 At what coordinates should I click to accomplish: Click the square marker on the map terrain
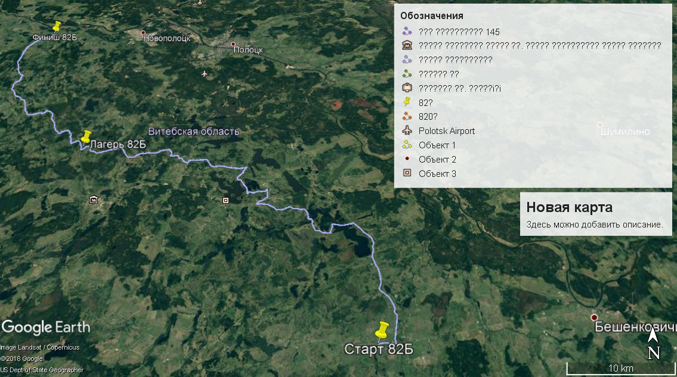click(225, 201)
